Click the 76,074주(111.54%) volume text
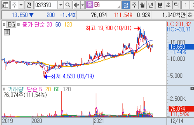194x125 pixels. coord(25,95)
